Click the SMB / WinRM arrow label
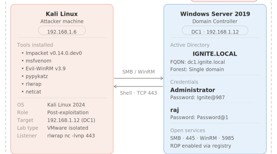This screenshot has width=277, height=154. click(138, 72)
